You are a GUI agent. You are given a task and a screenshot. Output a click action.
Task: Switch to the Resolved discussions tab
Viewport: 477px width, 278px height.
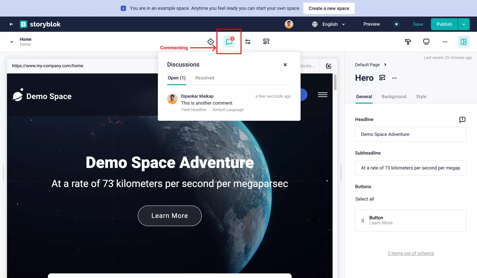coord(205,78)
